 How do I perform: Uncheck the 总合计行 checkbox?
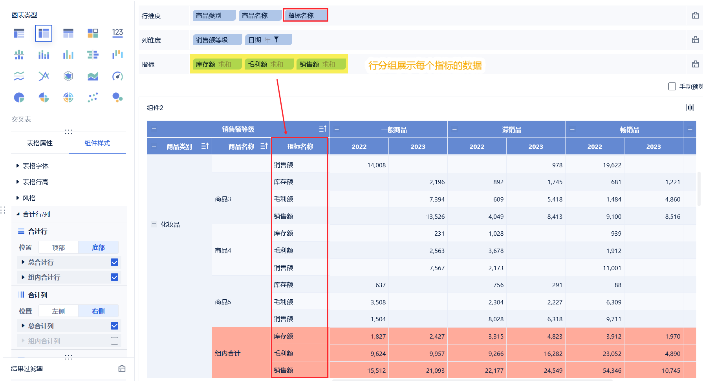coord(114,262)
